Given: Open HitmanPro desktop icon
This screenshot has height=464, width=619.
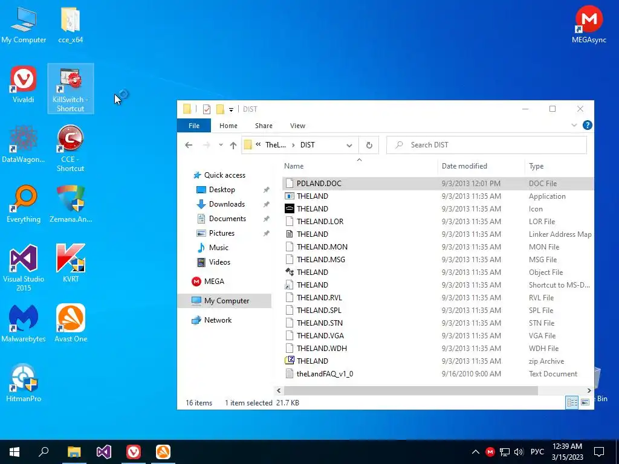Looking at the screenshot, I should [x=24, y=384].
